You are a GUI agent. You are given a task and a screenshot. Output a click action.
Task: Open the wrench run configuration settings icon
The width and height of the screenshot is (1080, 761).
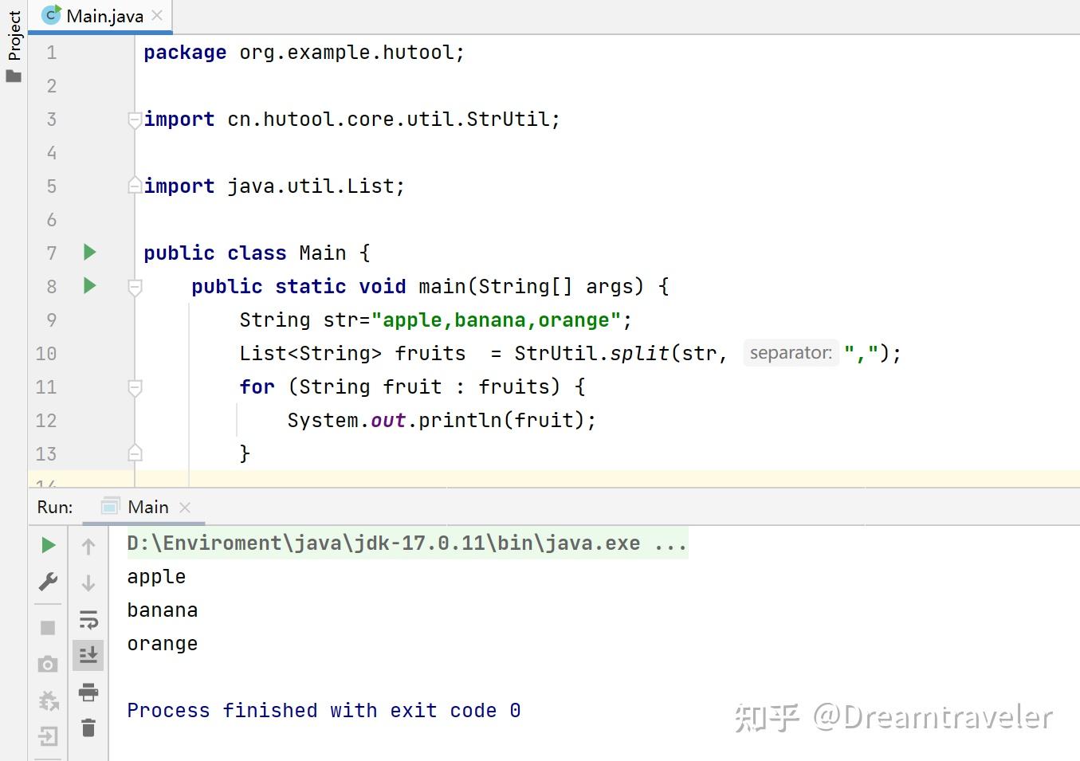click(48, 582)
